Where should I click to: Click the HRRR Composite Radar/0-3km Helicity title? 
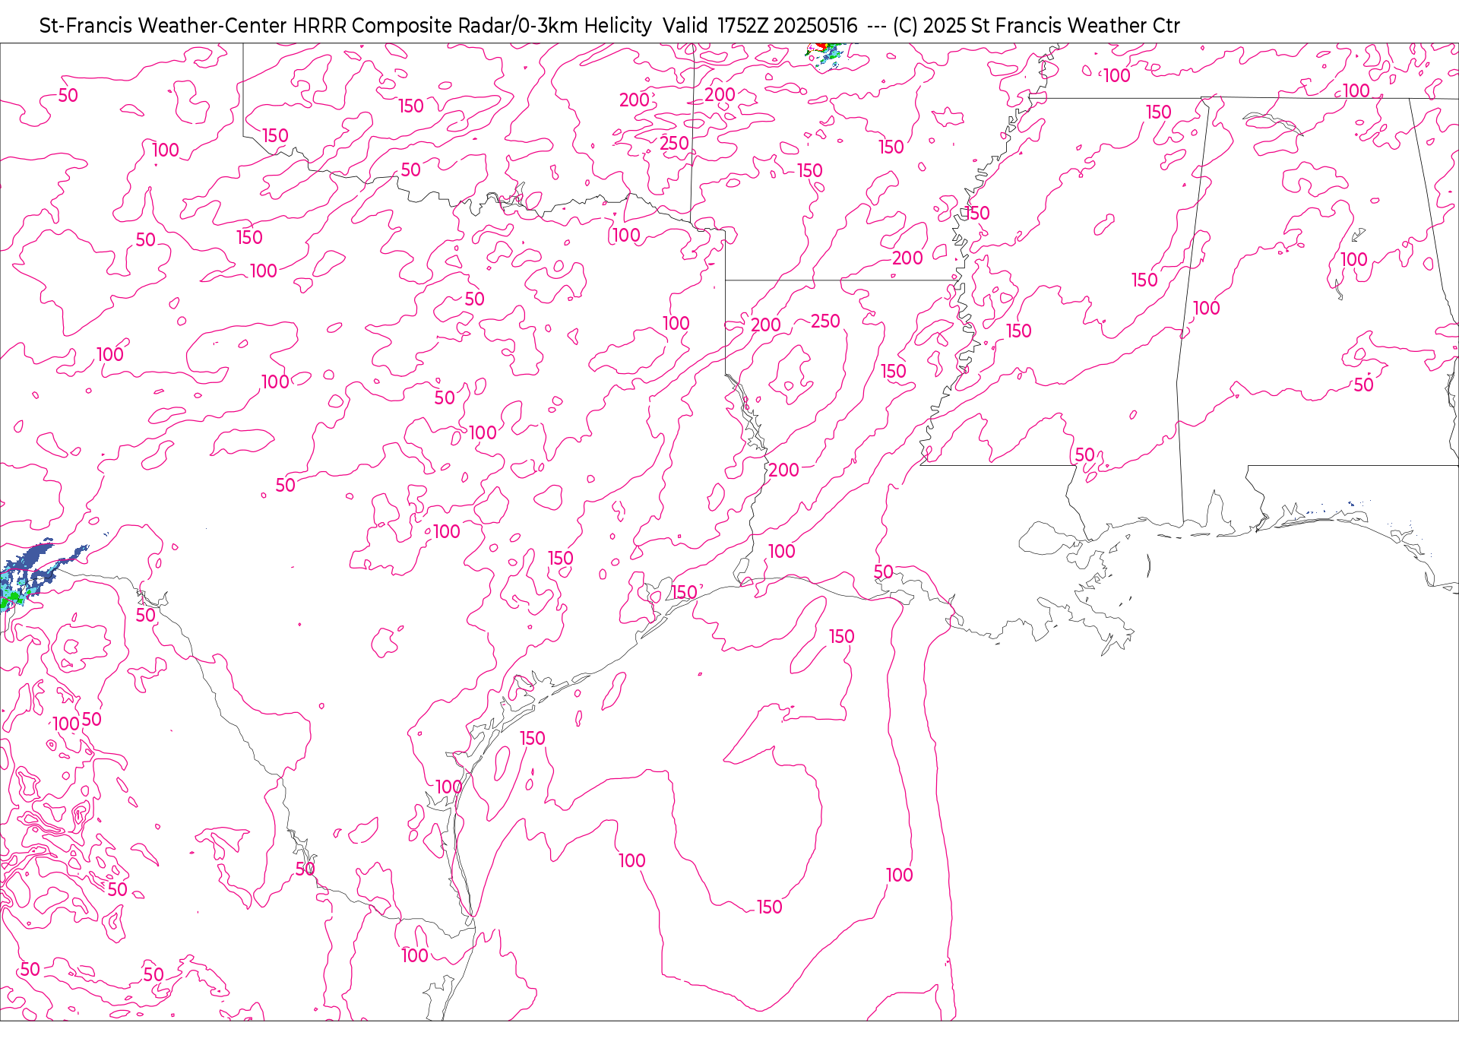coord(472,26)
